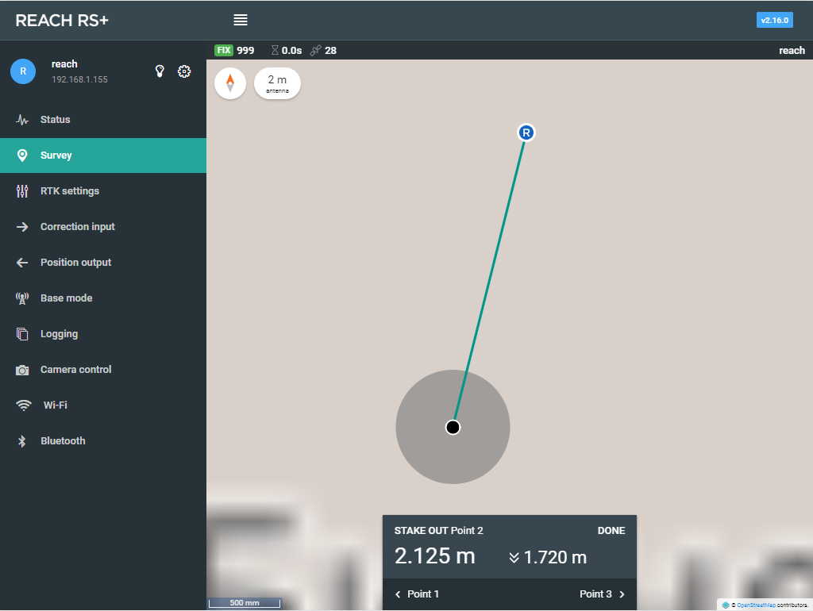Click the 500 mm map scale bar
The width and height of the screenshot is (813, 611).
[245, 603]
